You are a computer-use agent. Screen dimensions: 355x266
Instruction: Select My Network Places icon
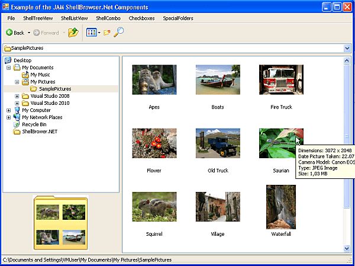point(17,117)
